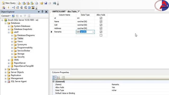Open the Activity Monitor icon
Screen dimensions: 169x95
click(x=55, y=3)
